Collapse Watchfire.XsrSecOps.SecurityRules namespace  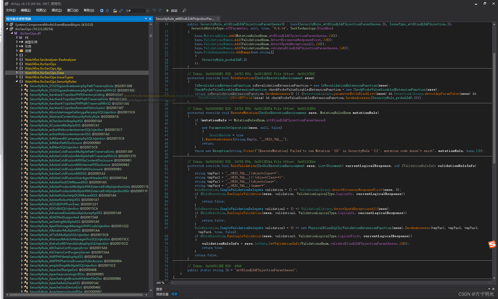pyautogui.click(x=17, y=81)
